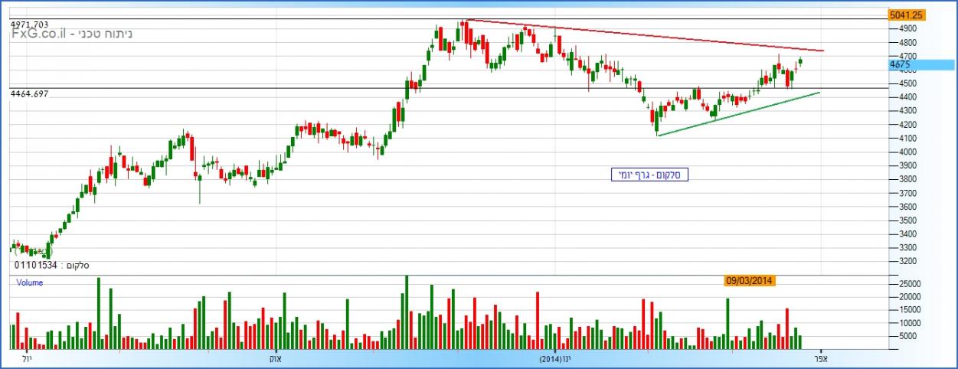Click the Volume panel label
This screenshot has height=369, width=958.
click(30, 283)
